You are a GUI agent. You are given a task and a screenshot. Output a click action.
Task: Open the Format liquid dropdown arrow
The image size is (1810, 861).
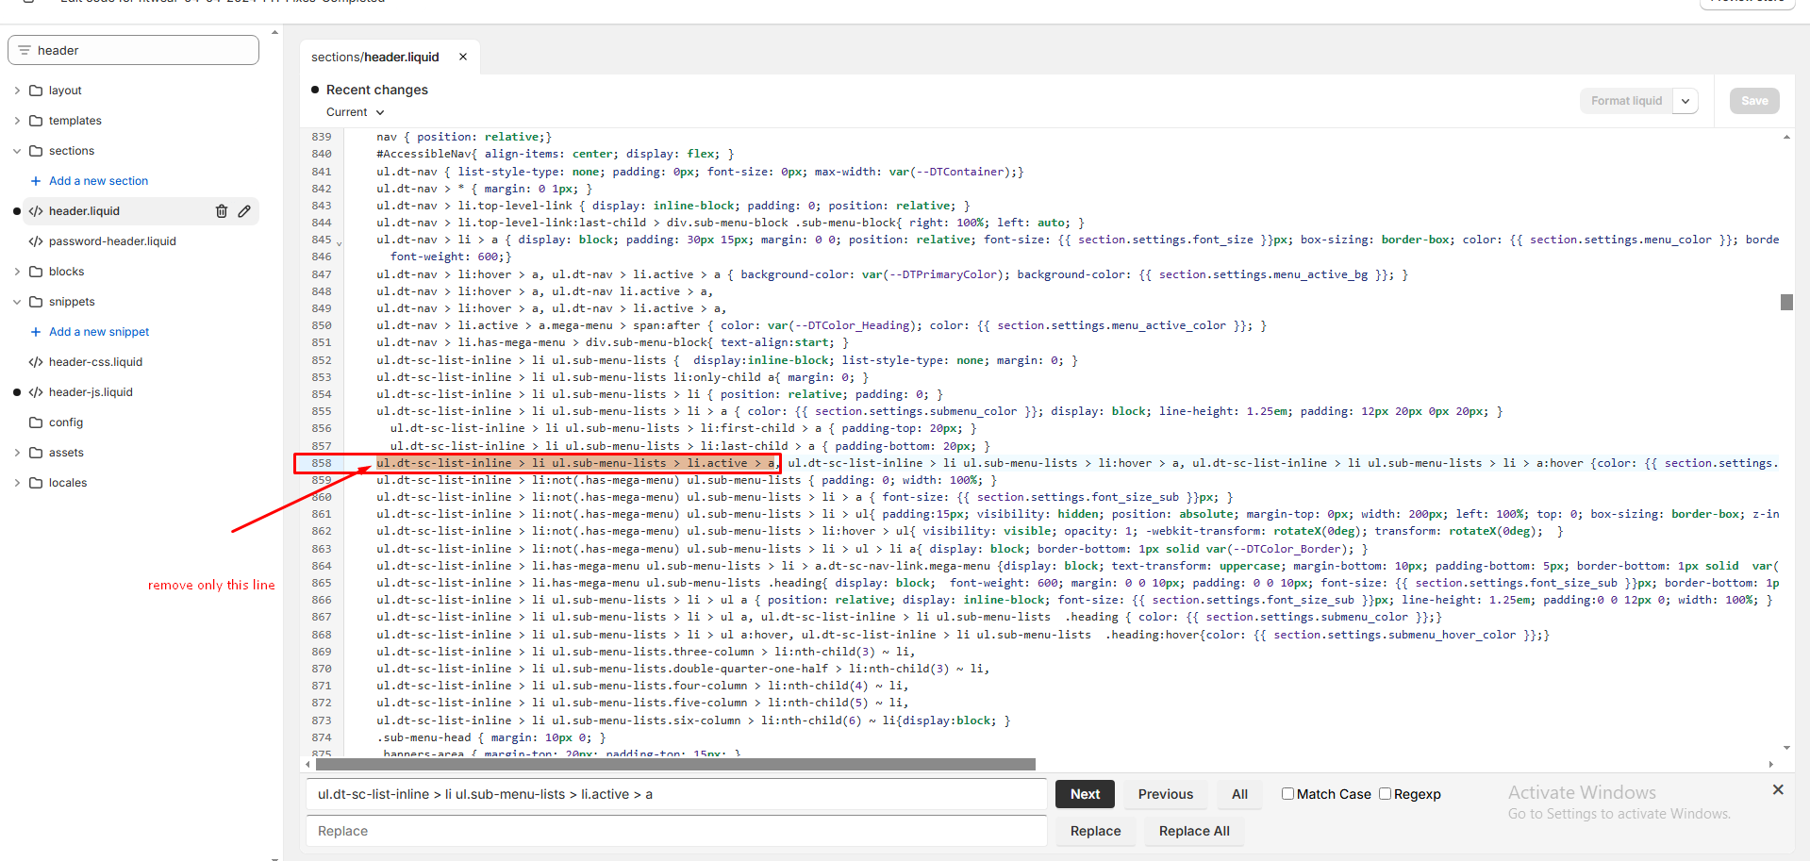tap(1685, 101)
